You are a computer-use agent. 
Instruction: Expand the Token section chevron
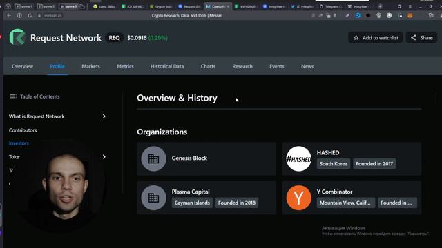(104, 156)
